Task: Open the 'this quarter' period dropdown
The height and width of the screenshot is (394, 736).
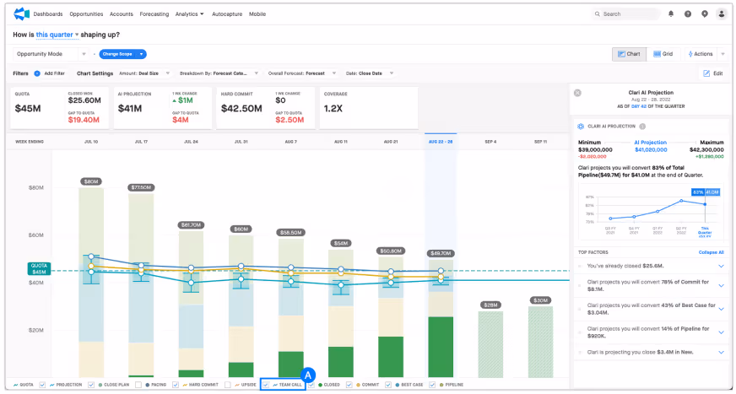Action: coord(57,35)
